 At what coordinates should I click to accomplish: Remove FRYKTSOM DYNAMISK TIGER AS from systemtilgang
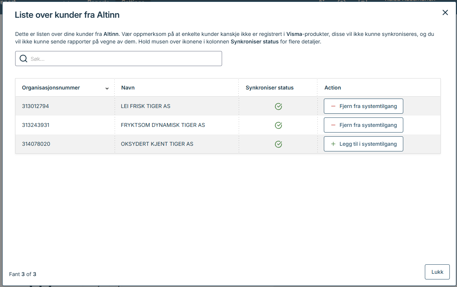(363, 125)
